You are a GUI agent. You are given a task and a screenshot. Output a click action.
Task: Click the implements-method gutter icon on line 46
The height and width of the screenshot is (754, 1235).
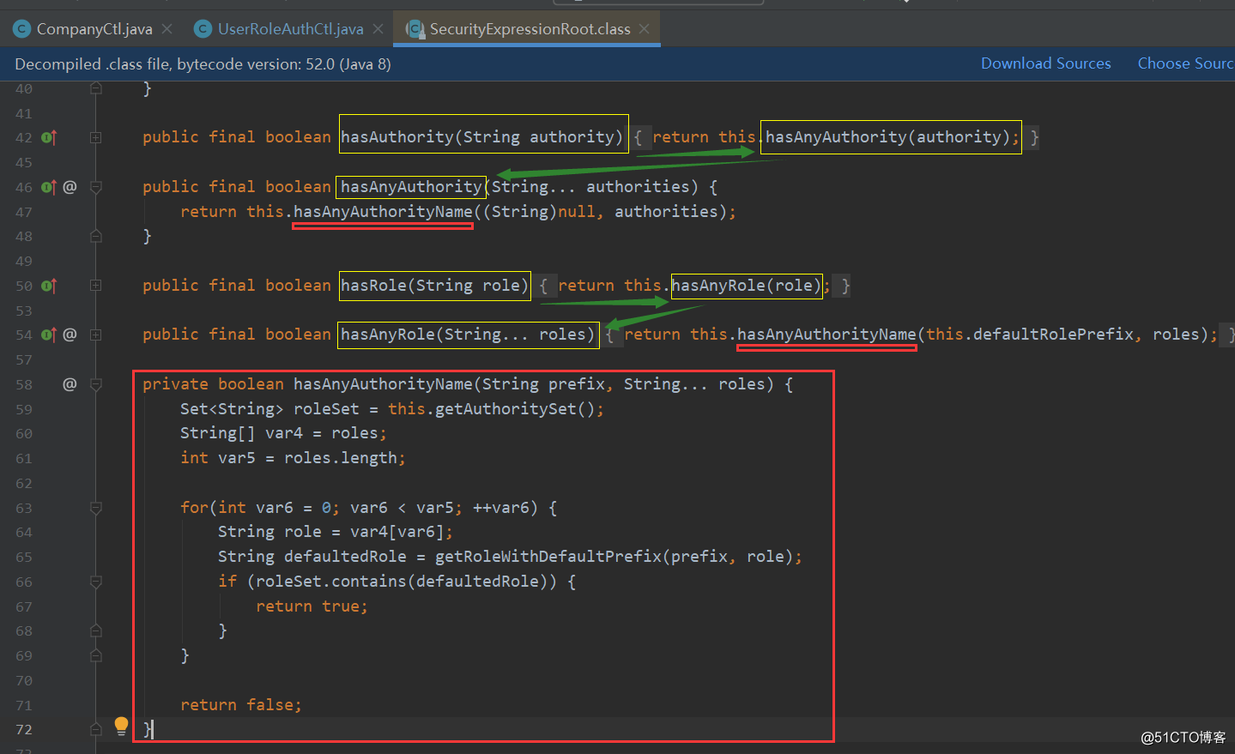coord(49,187)
